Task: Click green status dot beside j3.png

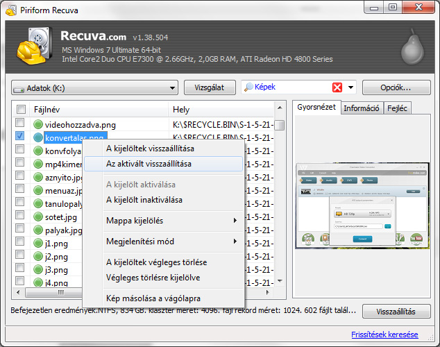Action: (39, 269)
